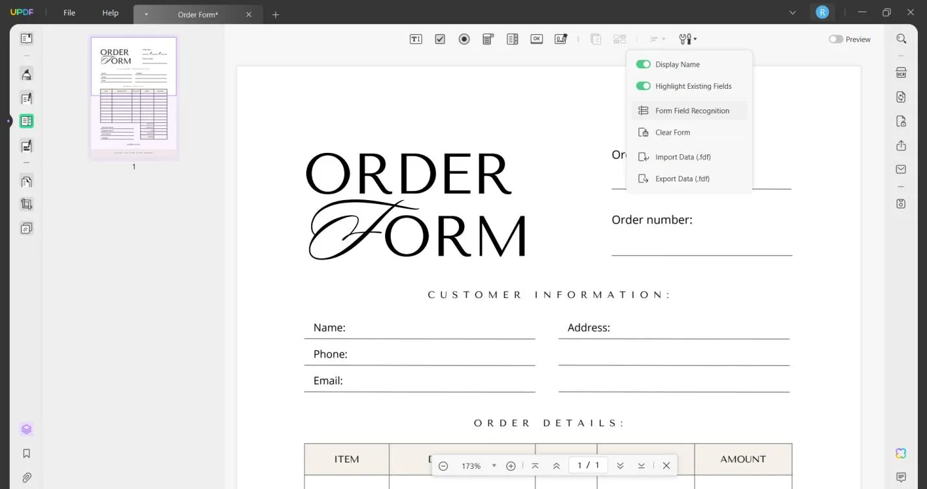Go to the previous page
927x489 pixels.
pyautogui.click(x=556, y=466)
